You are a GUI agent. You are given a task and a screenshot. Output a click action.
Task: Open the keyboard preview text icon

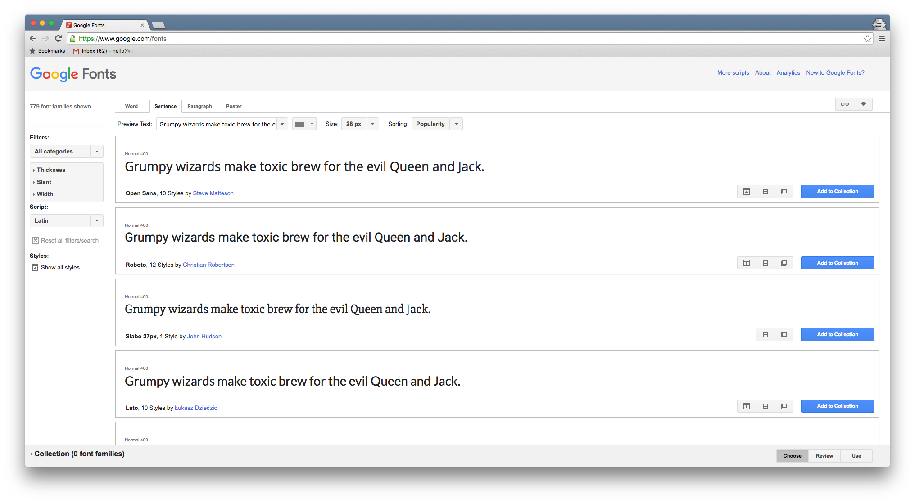coord(300,124)
